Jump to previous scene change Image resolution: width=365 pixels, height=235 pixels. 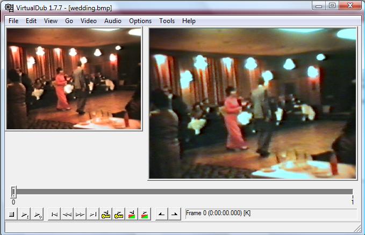coord(132,214)
